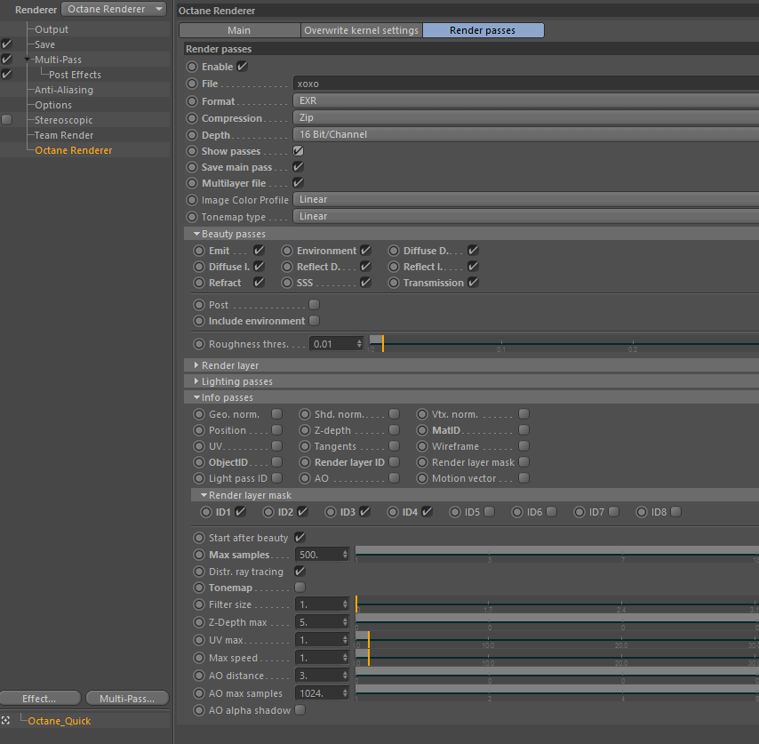Click the Z-depth info pass circle icon
Viewport: 759px width, 744px height.
pyautogui.click(x=305, y=430)
